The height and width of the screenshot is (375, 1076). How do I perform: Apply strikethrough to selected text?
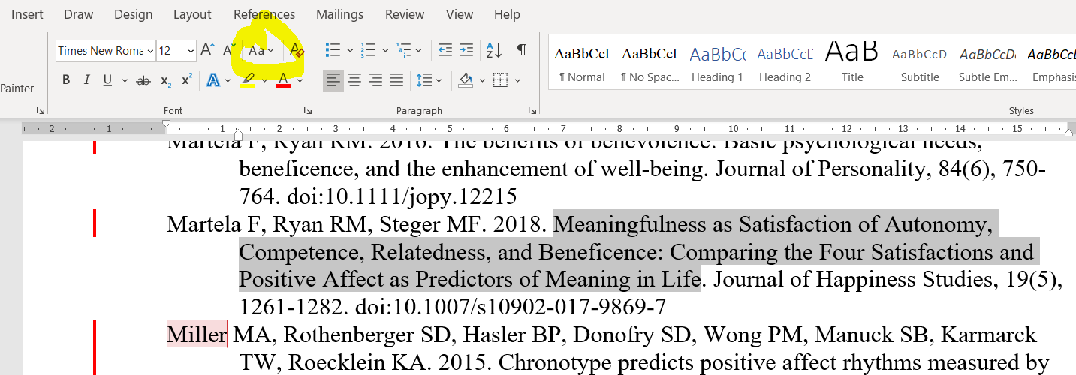tap(143, 80)
